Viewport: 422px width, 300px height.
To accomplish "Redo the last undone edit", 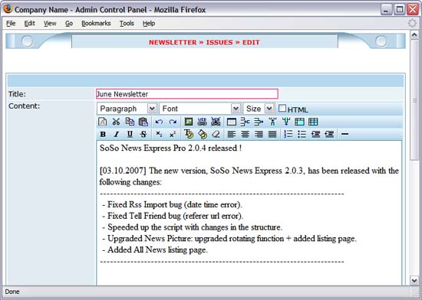I will click(x=173, y=122).
